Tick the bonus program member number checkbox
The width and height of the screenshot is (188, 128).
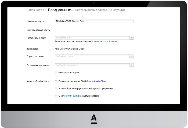56,89
